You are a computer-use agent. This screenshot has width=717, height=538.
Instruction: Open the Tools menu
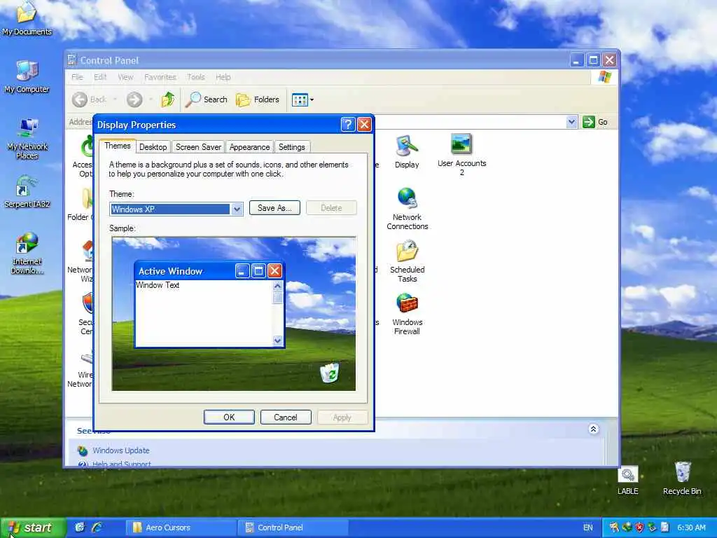(x=196, y=77)
